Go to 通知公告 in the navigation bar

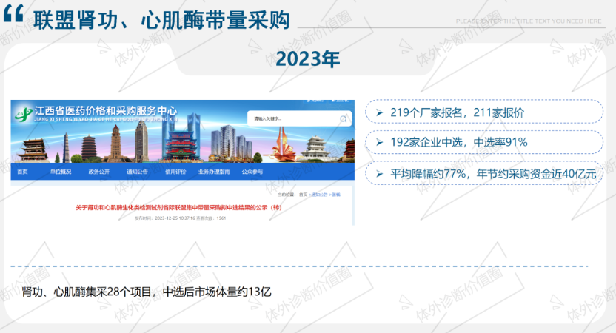(x=137, y=172)
